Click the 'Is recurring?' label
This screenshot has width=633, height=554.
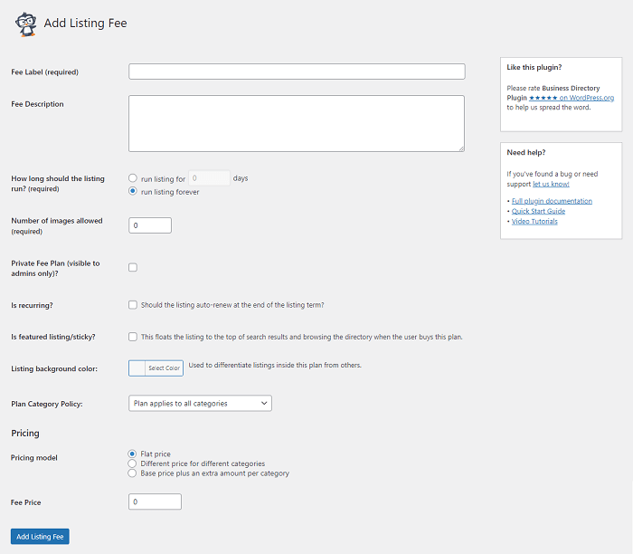click(32, 305)
